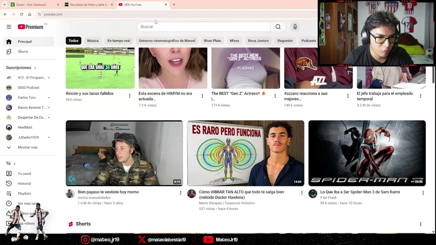
Task: Expand the Suscripciones section arrow
Action: point(35,68)
